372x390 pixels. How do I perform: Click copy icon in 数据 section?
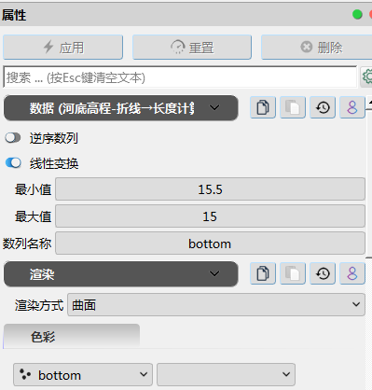pos(263,107)
